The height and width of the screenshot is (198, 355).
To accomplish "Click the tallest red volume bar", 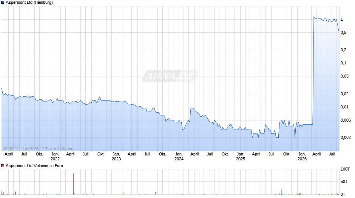I will 74,184.
